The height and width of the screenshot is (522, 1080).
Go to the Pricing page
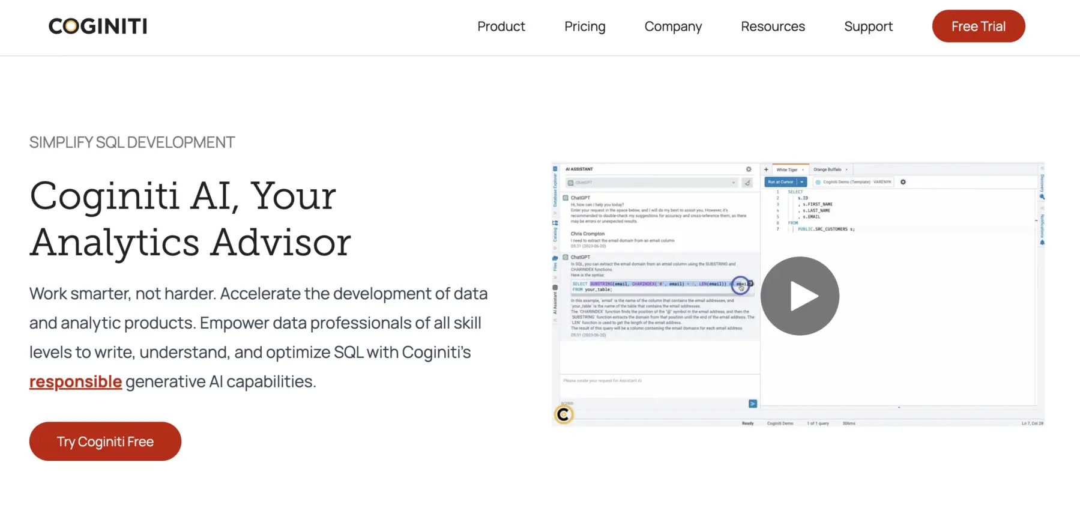tap(585, 26)
